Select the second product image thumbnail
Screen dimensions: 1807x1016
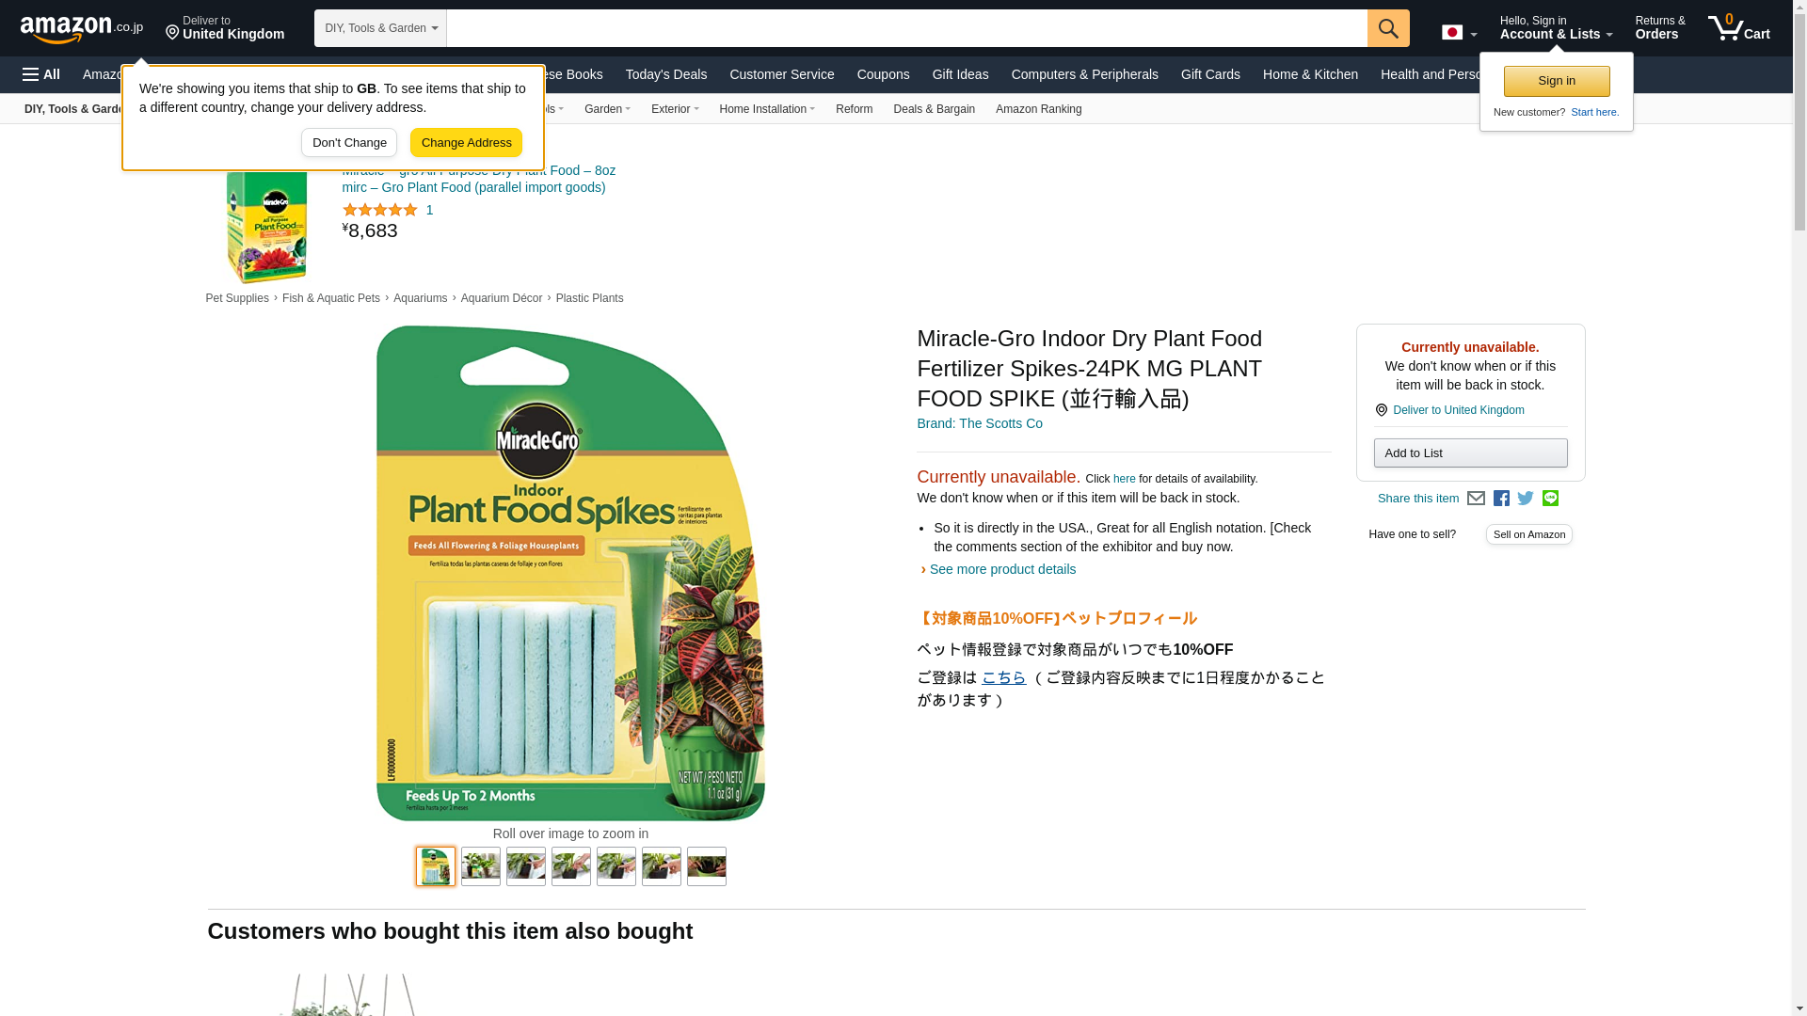coord(481,866)
